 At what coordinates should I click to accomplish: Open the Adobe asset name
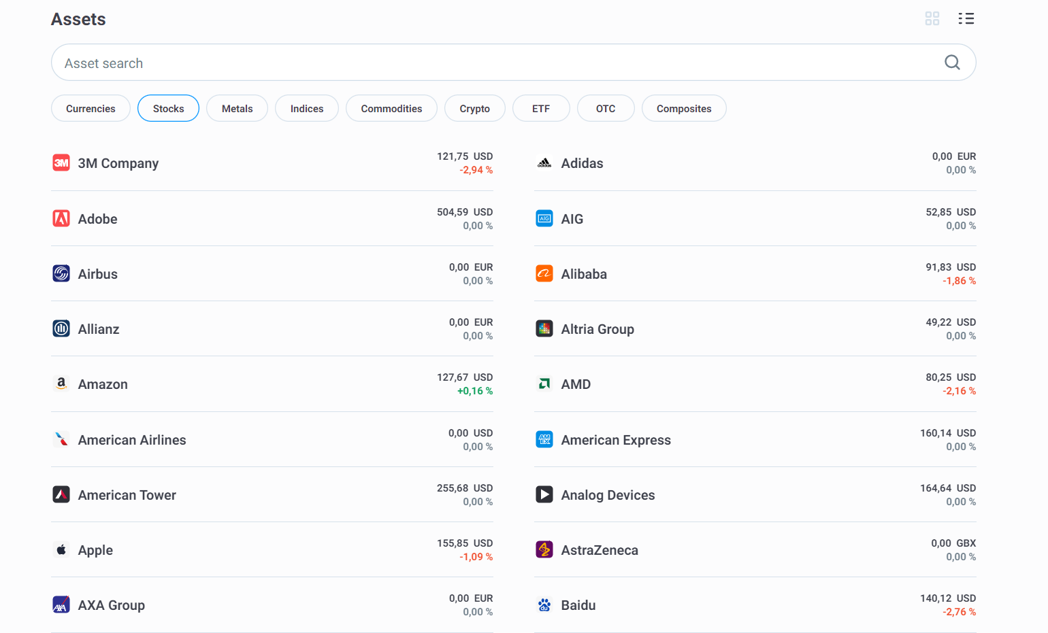pos(97,219)
